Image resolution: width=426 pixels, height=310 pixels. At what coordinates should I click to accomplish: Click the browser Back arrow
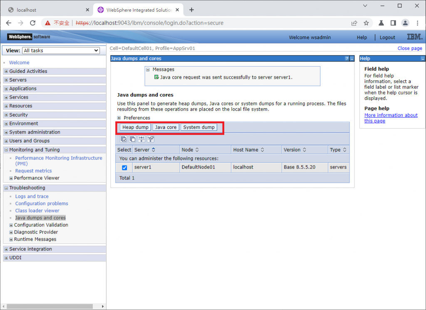click(x=9, y=23)
